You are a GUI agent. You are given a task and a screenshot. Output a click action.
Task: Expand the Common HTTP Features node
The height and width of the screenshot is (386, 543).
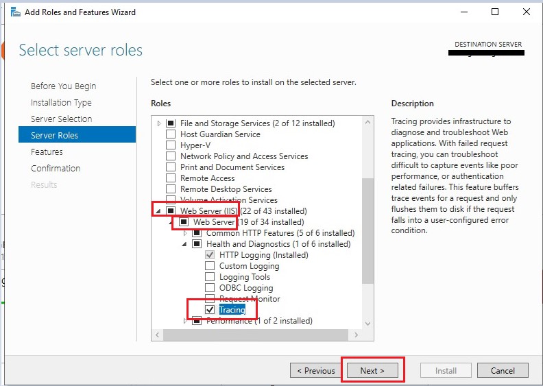185,233
